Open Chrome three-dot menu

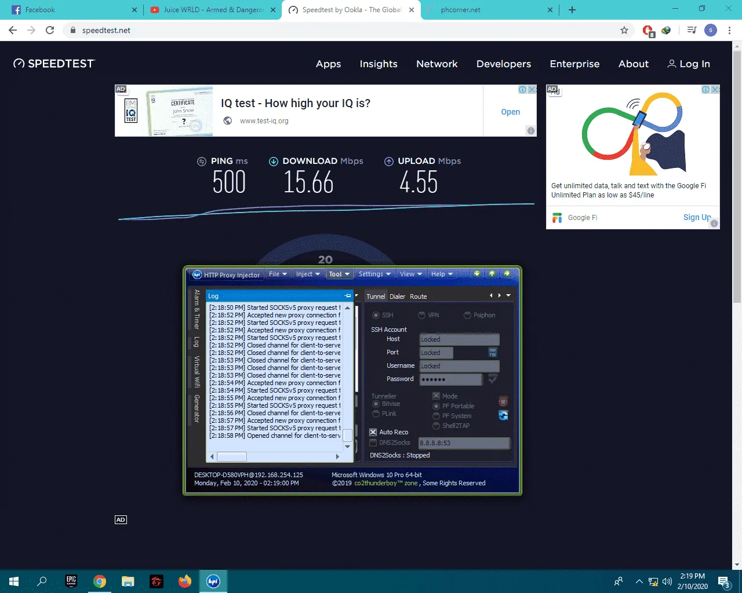729,30
